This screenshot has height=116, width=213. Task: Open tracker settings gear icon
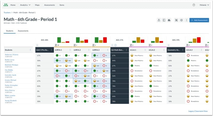click(x=181, y=20)
